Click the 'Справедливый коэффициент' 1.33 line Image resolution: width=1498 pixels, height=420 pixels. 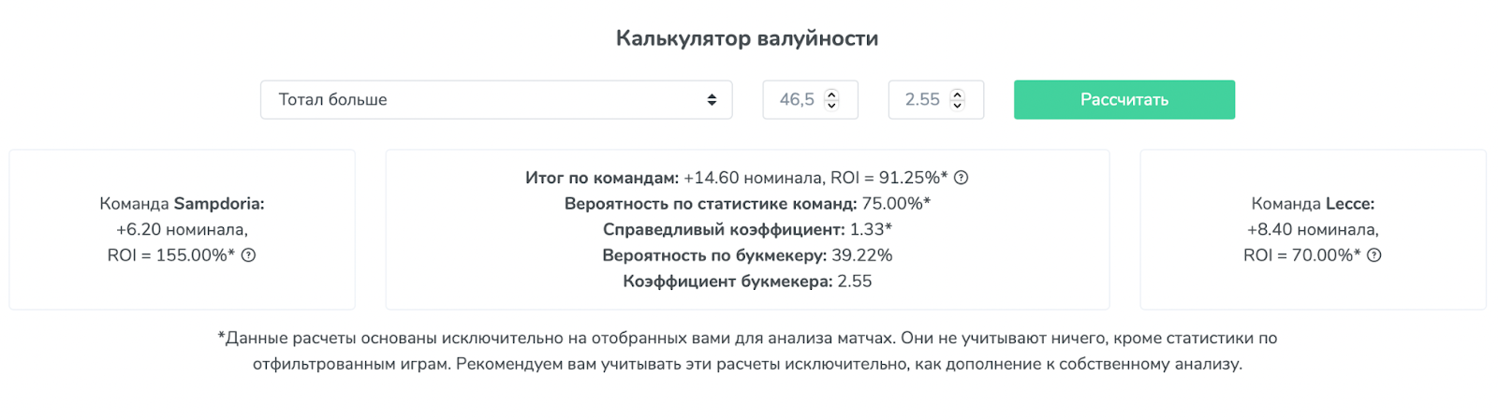pos(747,229)
